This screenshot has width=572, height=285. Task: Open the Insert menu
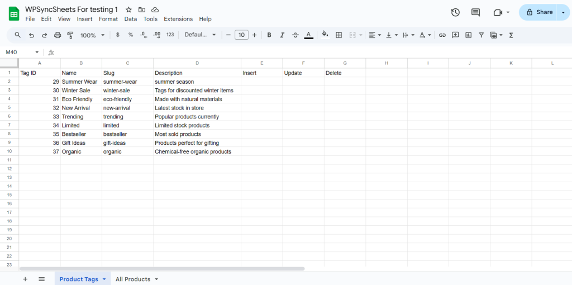point(85,19)
